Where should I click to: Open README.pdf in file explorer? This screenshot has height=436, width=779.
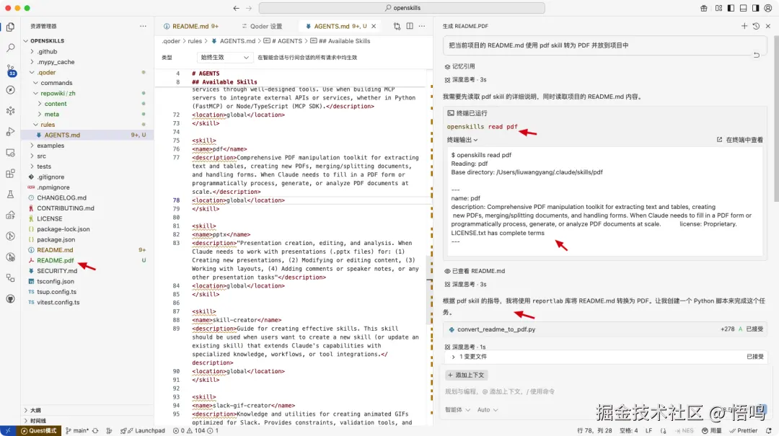(x=55, y=260)
